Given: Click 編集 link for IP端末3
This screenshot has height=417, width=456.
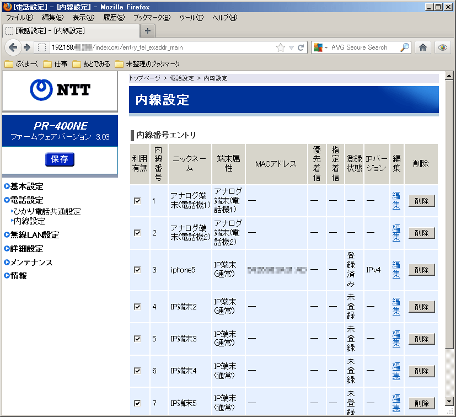Looking at the screenshot, I should pyautogui.click(x=396, y=339).
